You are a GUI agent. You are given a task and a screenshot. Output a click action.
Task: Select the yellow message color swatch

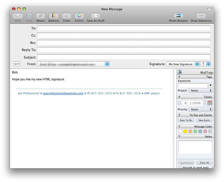(185, 131)
